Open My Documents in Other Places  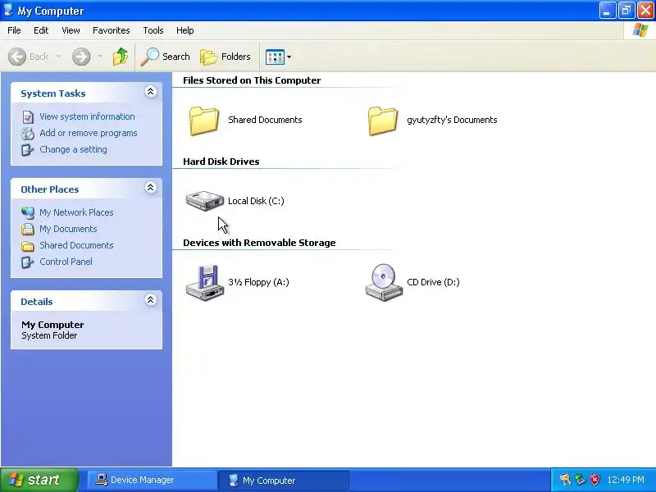[x=68, y=229]
